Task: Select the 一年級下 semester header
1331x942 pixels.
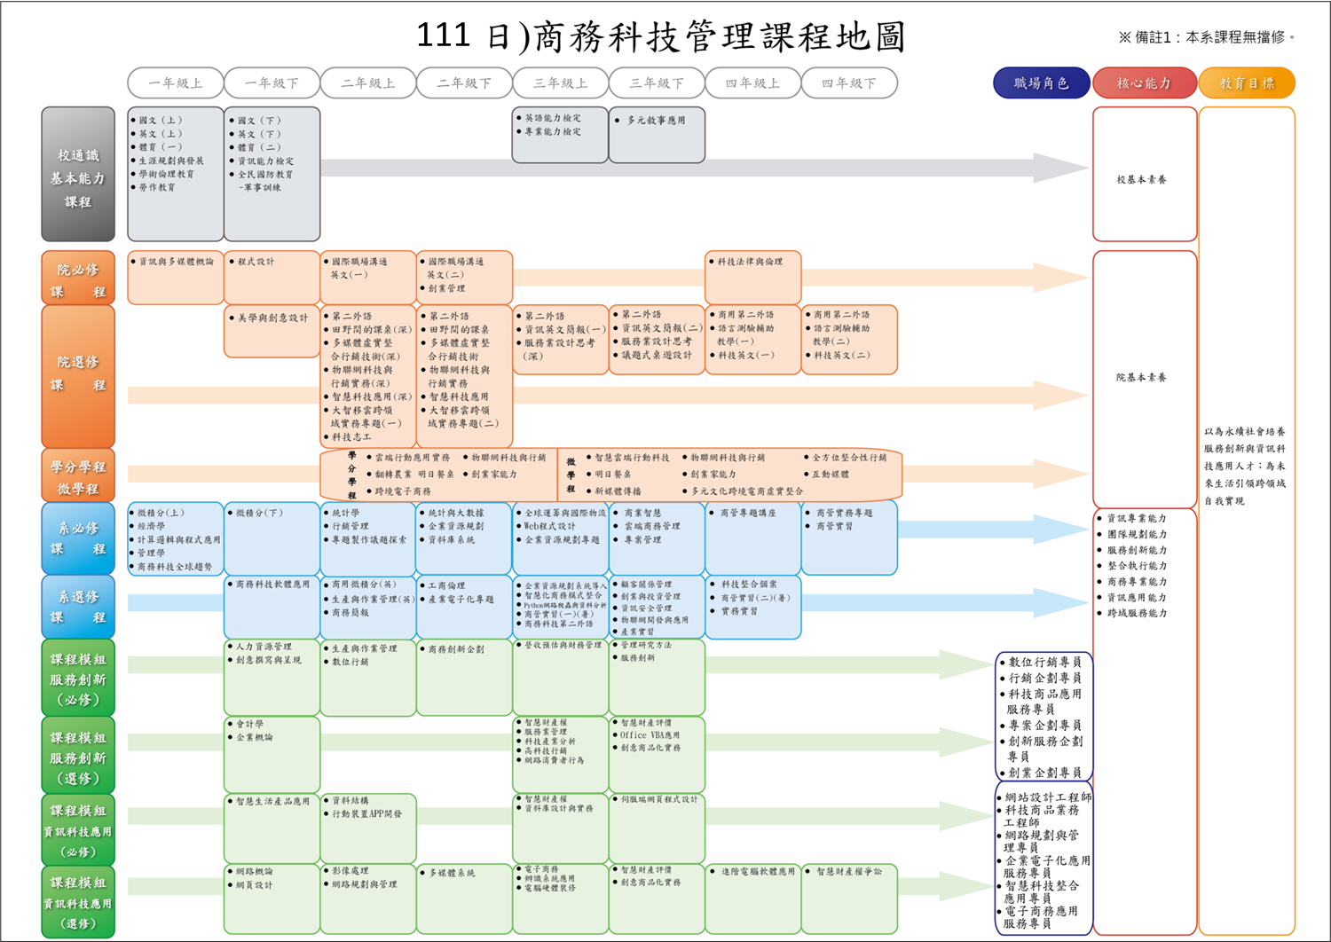Action: click(272, 82)
